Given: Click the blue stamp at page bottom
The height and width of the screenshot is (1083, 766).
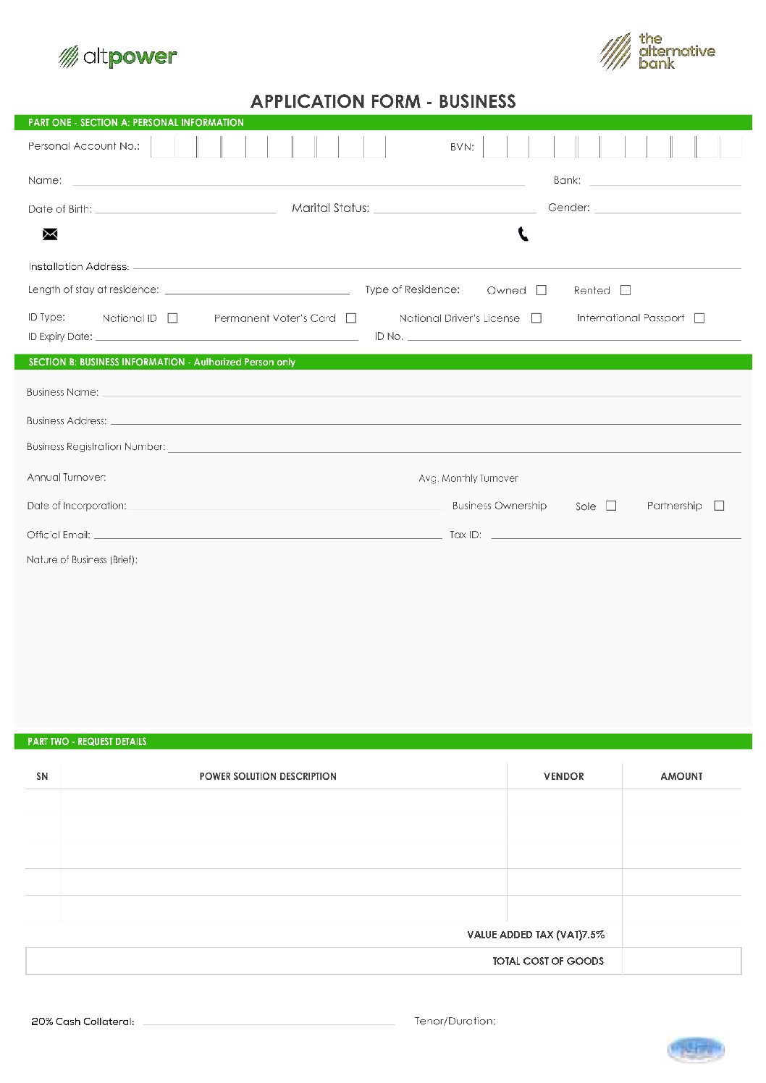Looking at the screenshot, I should tap(695, 1049).
